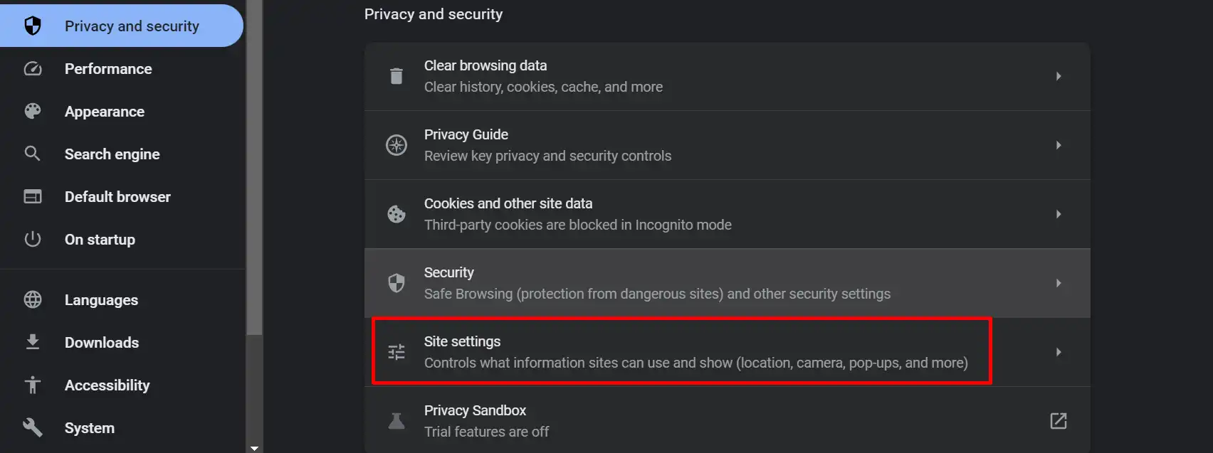This screenshot has width=1213, height=453.
Task: Open the Downloads section in the sidebar
Action: [102, 342]
